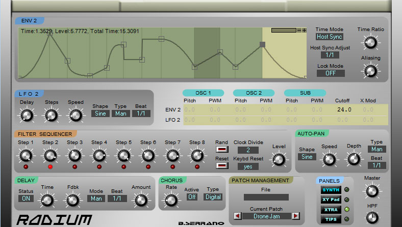Open the LFO 2 Shape Sine dropdown
Screen dimensions: 402x227
point(100,113)
